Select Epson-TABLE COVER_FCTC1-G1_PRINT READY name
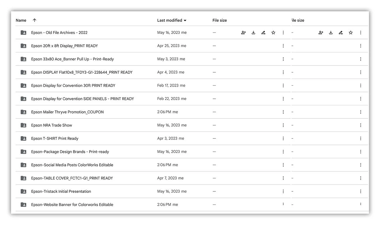 72,178
